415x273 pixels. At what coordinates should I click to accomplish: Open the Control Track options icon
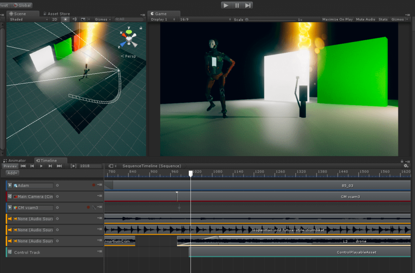(100, 251)
